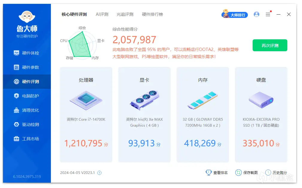Minimize the 鲁大师 window
This screenshot has width=302, height=188.
(278, 14)
